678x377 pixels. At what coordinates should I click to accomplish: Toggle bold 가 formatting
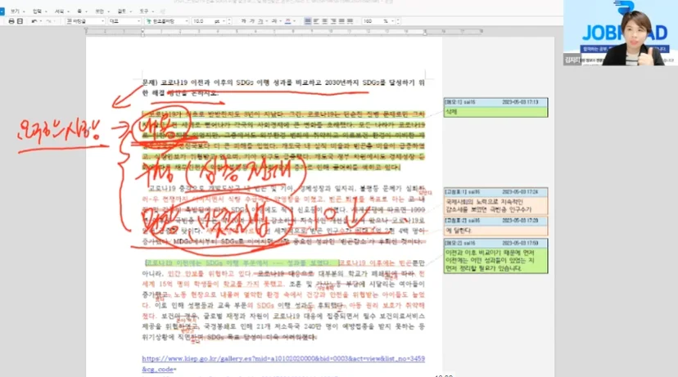pyautogui.click(x=243, y=21)
